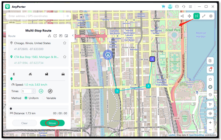221x140 pixels.
Task: Select Uniform method radio
Action: [x=26, y=98]
